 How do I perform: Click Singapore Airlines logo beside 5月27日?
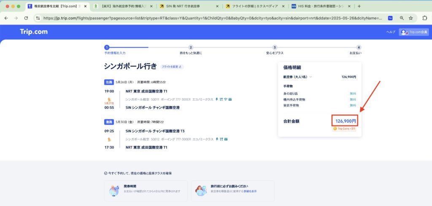(109, 99)
